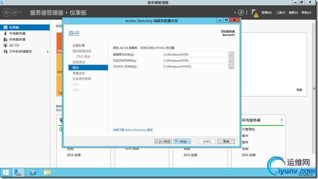Go to 先决条件检查 wizard step
Image resolution: width=318 pixels, height=179 pixels.
[x=82, y=79]
